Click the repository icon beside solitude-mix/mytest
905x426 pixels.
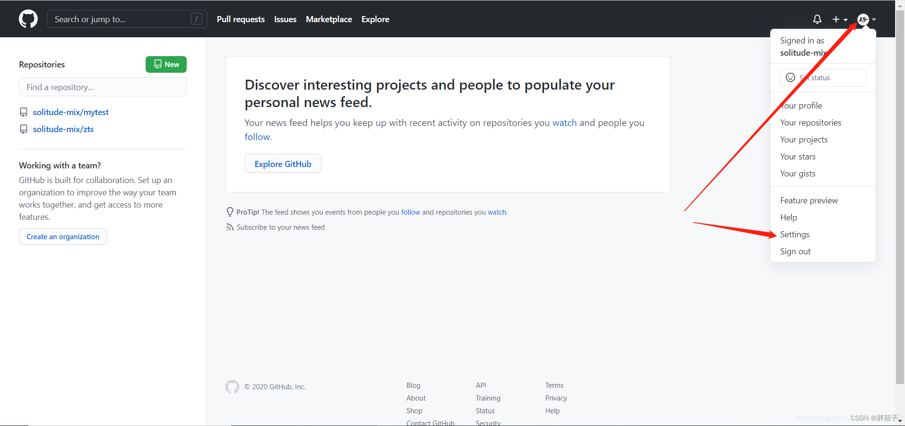(x=24, y=112)
